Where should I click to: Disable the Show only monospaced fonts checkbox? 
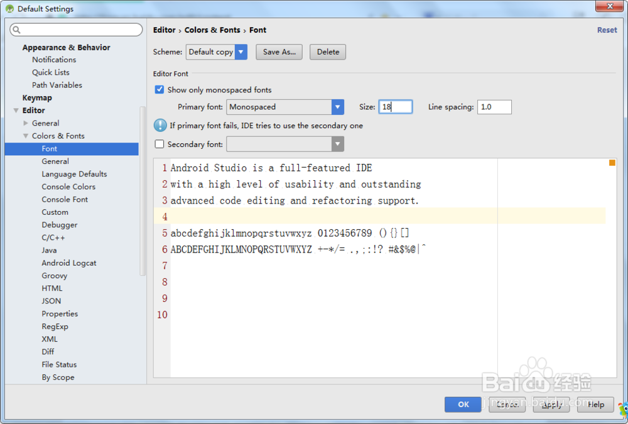click(159, 90)
